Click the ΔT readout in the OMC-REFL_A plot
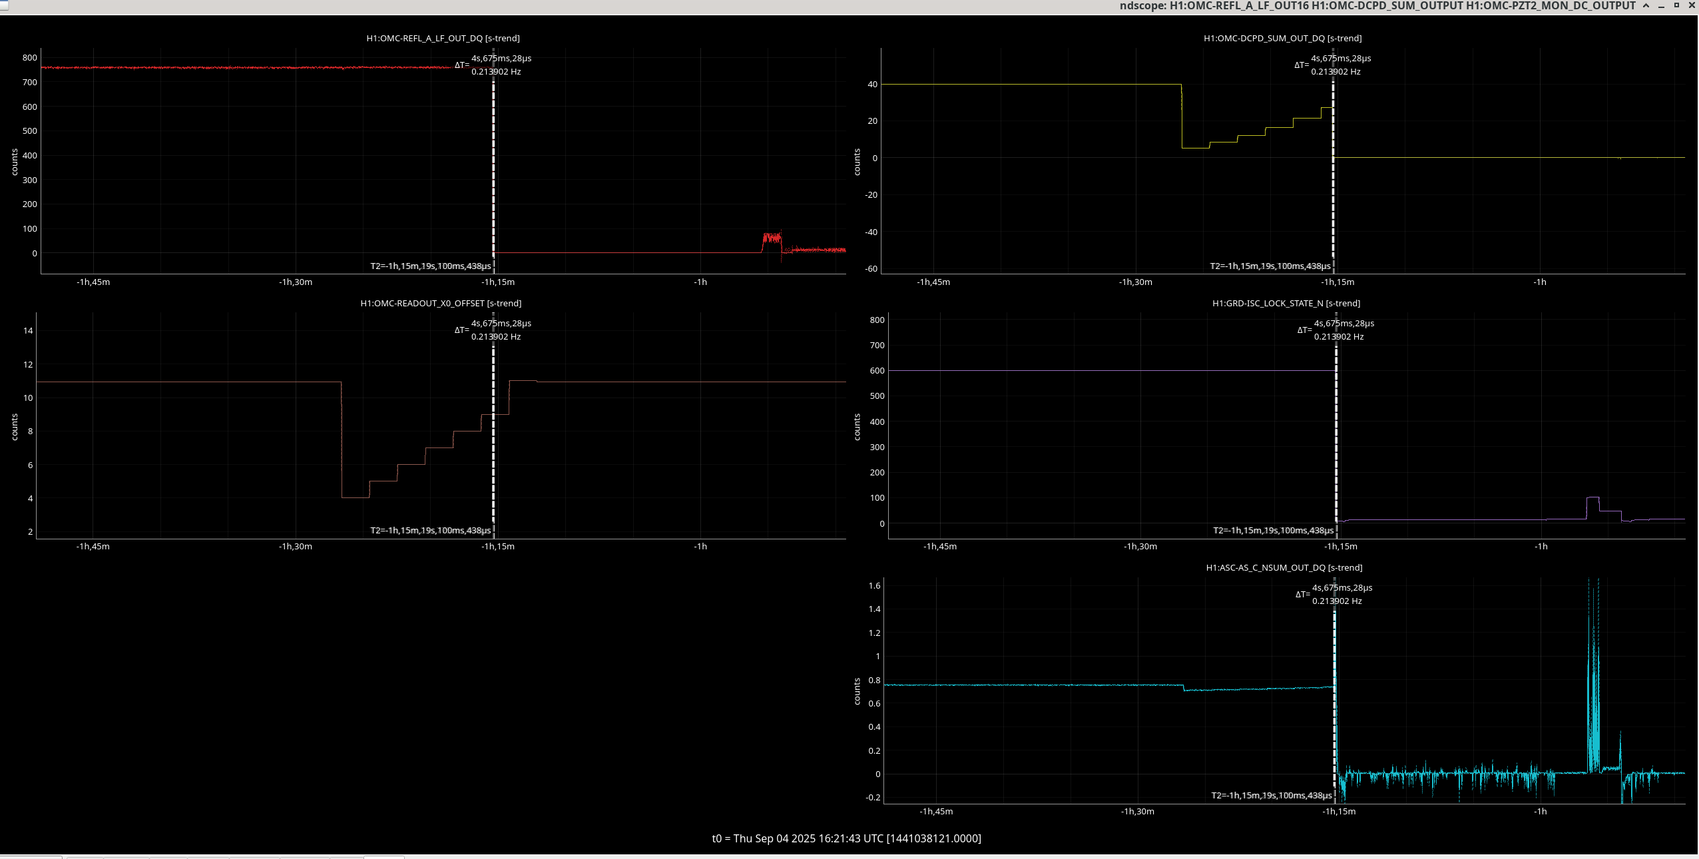 pyautogui.click(x=493, y=65)
